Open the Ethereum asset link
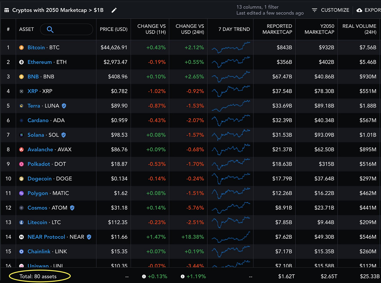This screenshot has height=283, width=381. pyautogui.click(x=40, y=62)
